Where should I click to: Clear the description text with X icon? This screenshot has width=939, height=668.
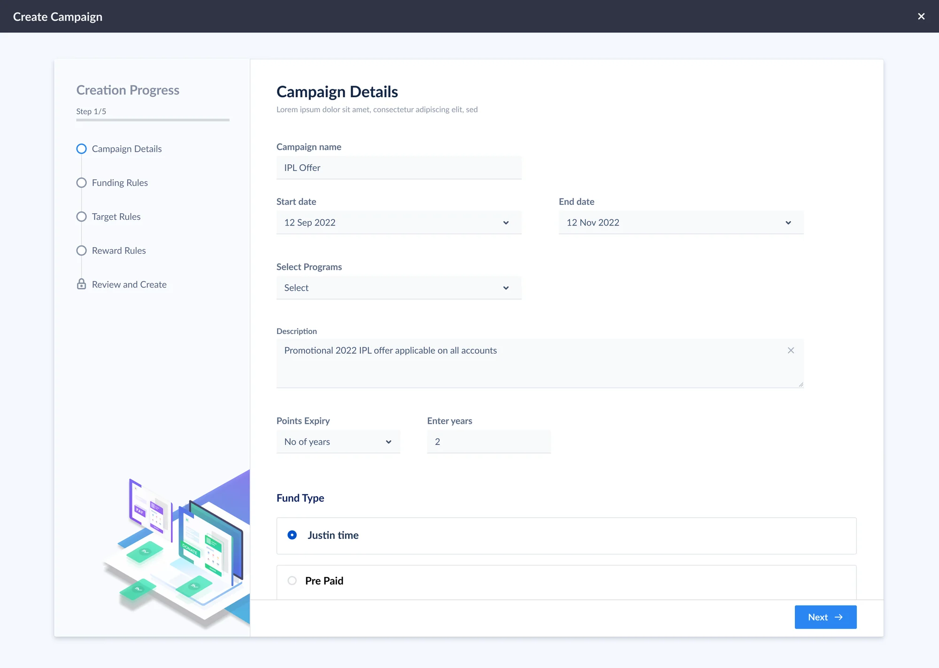pos(791,350)
